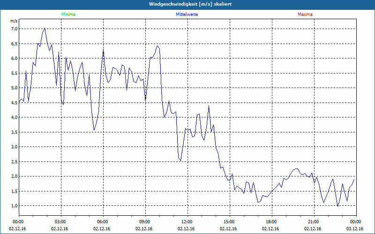This screenshot has width=375, height=234.
Task: Click the Minima legend label
Action: click(x=68, y=15)
